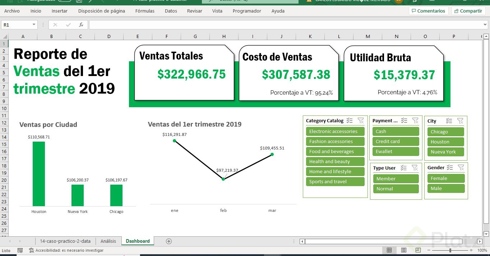Viewport: 490px width, 256px height.
Task: Switch to Page Layout view icon
Action: pos(403,250)
